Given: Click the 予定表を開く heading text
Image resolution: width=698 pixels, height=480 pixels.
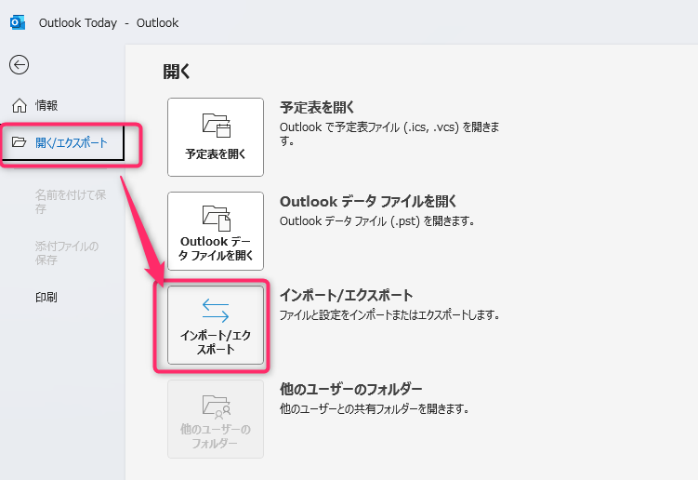Looking at the screenshot, I should [x=317, y=107].
